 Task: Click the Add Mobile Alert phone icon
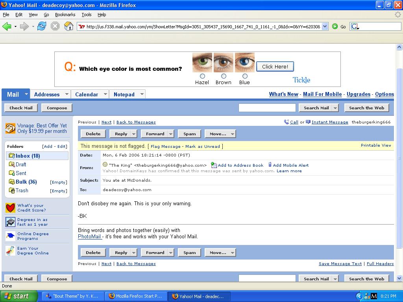tap(270, 165)
